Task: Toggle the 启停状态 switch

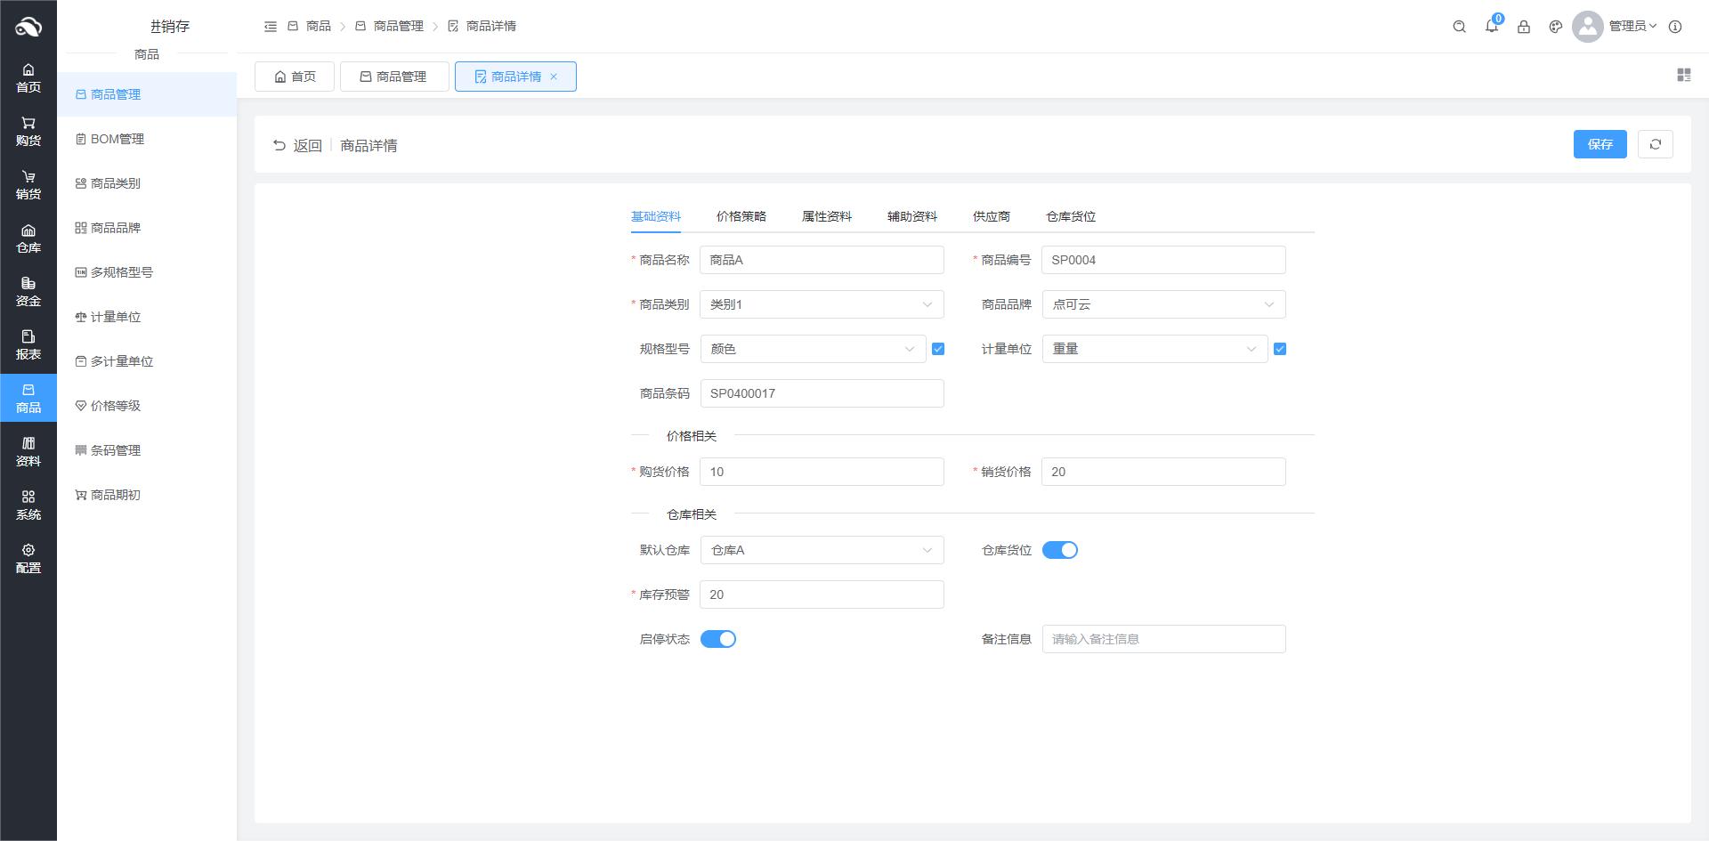Action: coord(717,639)
